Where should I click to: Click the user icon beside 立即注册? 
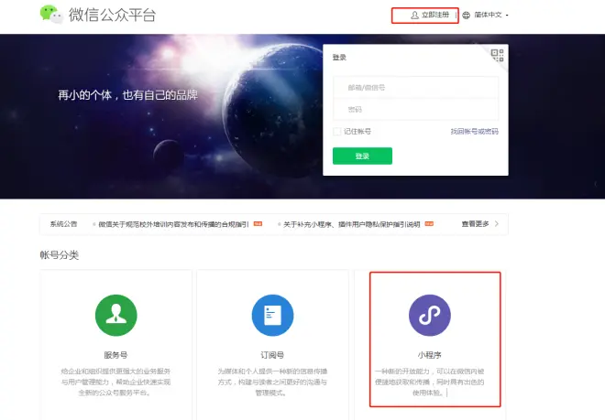(414, 15)
